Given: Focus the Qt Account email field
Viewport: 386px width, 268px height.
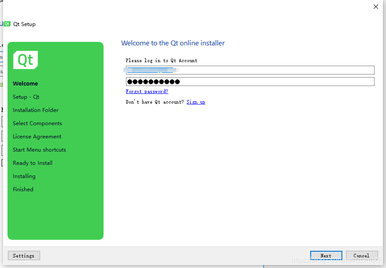Looking at the screenshot, I should [x=250, y=70].
